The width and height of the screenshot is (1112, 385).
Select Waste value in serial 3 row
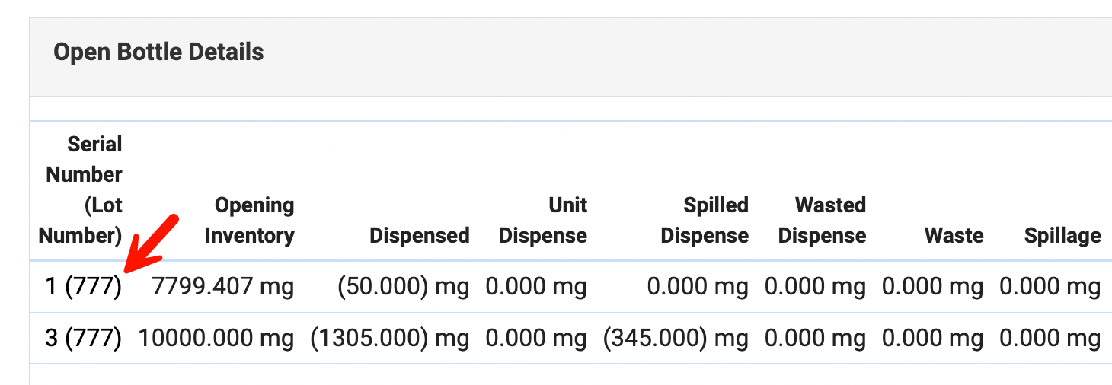(x=932, y=339)
